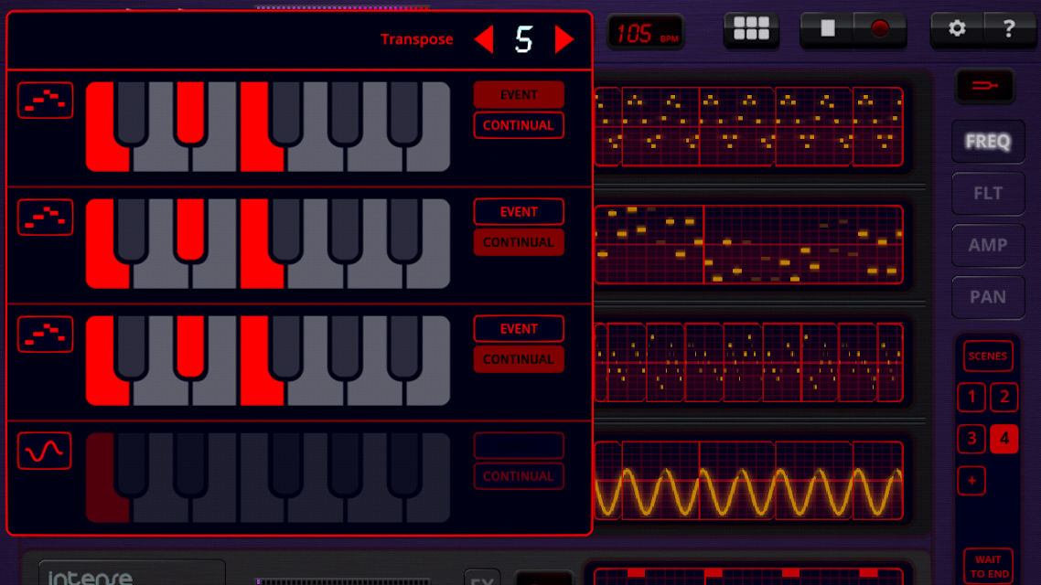This screenshot has width=1041, height=585.
Task: Open fourth track sine wave sequence
Action: (x=749, y=480)
